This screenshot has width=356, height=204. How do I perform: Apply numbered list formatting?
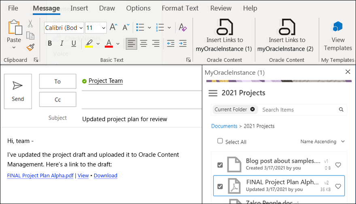click(x=160, y=27)
